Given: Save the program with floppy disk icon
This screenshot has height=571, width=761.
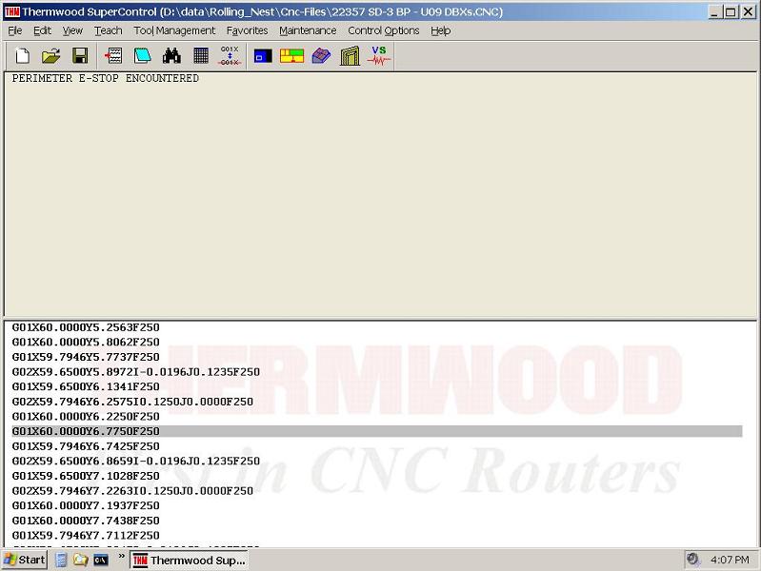Looking at the screenshot, I should [80, 56].
